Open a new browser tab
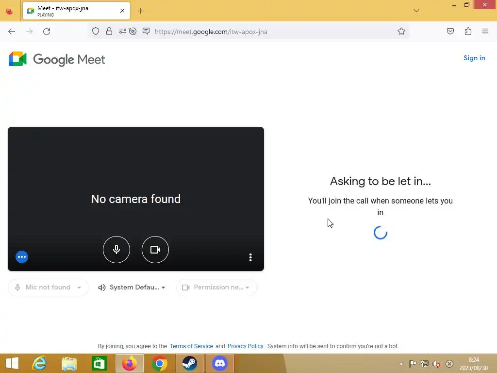Screen dimensions: 497x373 [140, 11]
